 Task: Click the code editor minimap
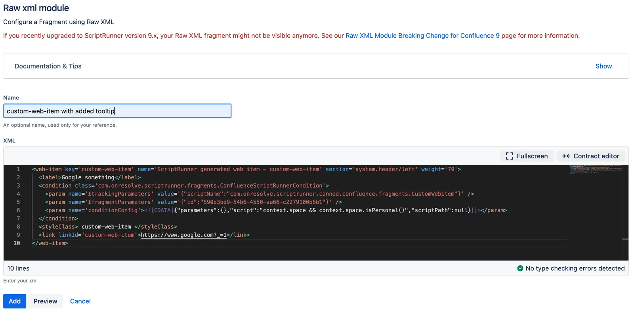(x=595, y=170)
